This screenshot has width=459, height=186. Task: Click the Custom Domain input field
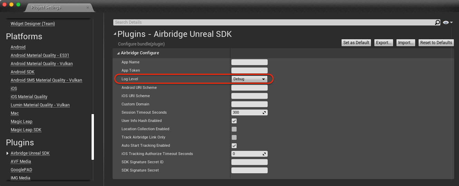(249, 104)
